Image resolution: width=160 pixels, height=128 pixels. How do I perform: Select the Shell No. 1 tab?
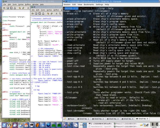[83, 119]
